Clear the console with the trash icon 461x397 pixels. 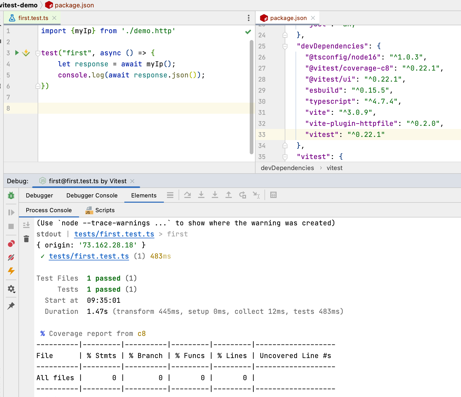(26, 239)
